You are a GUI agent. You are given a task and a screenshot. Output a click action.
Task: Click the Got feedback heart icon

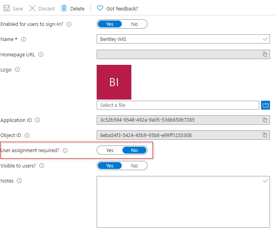[100, 8]
